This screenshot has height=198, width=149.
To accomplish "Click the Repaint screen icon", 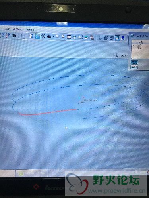I will point(31,36).
